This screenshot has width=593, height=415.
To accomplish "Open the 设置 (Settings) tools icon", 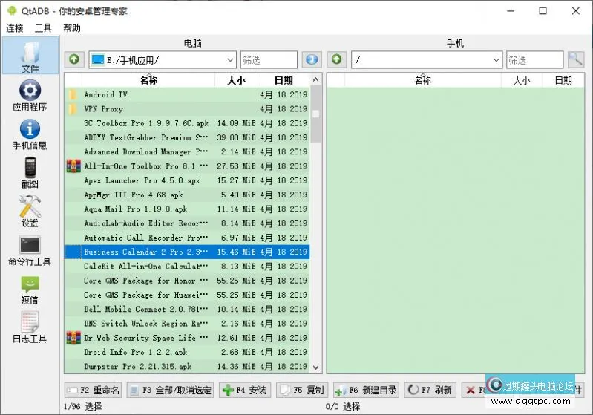I will [30, 211].
